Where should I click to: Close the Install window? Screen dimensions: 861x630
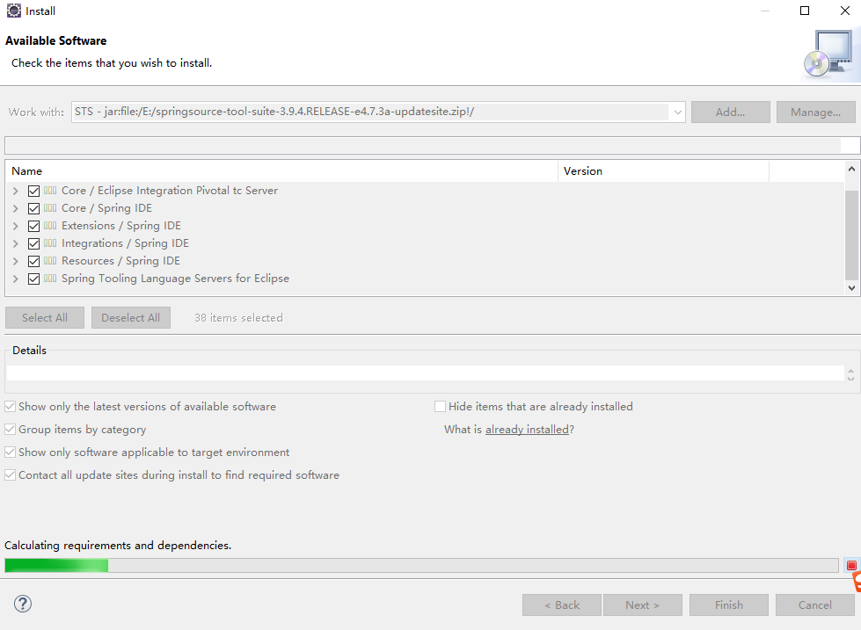point(845,11)
